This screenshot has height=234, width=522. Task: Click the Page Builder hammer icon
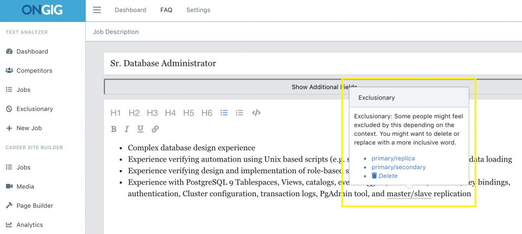pyautogui.click(x=9, y=205)
